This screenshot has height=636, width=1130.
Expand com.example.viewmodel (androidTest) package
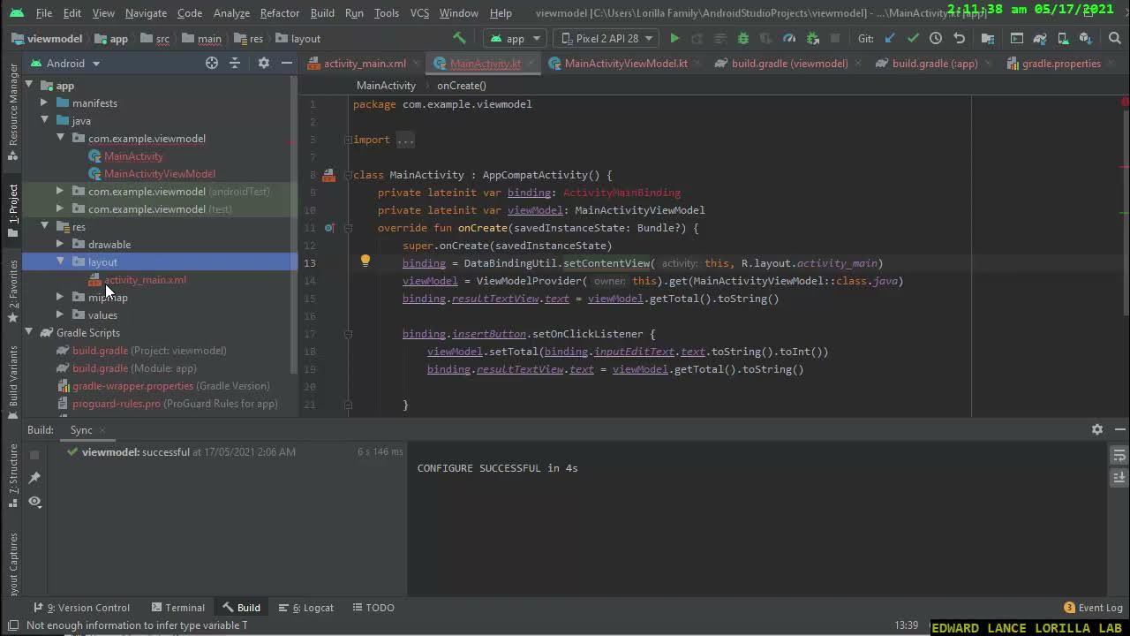click(60, 192)
